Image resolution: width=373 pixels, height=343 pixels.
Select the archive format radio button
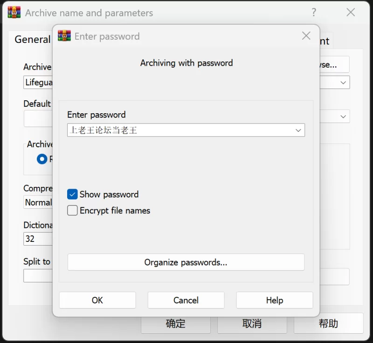tap(42, 159)
